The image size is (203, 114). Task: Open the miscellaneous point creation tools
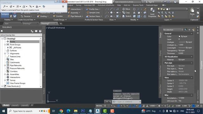click(x=4, y=6)
